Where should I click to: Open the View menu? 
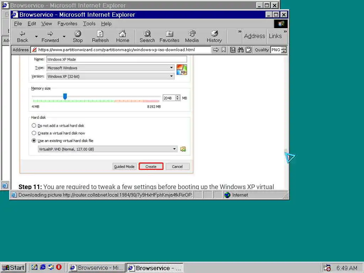[x=47, y=24]
